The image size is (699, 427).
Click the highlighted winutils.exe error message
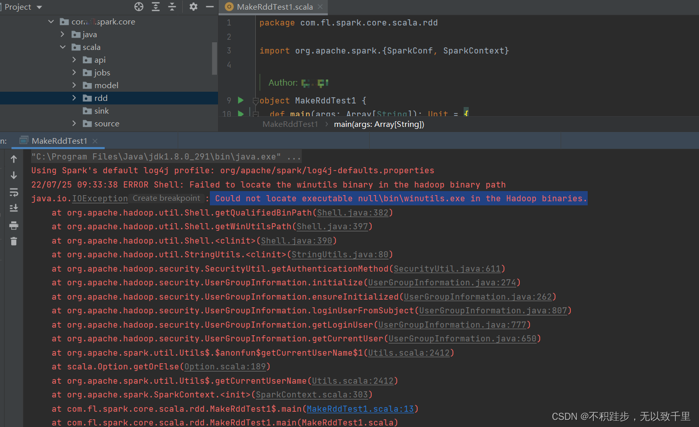pos(399,198)
